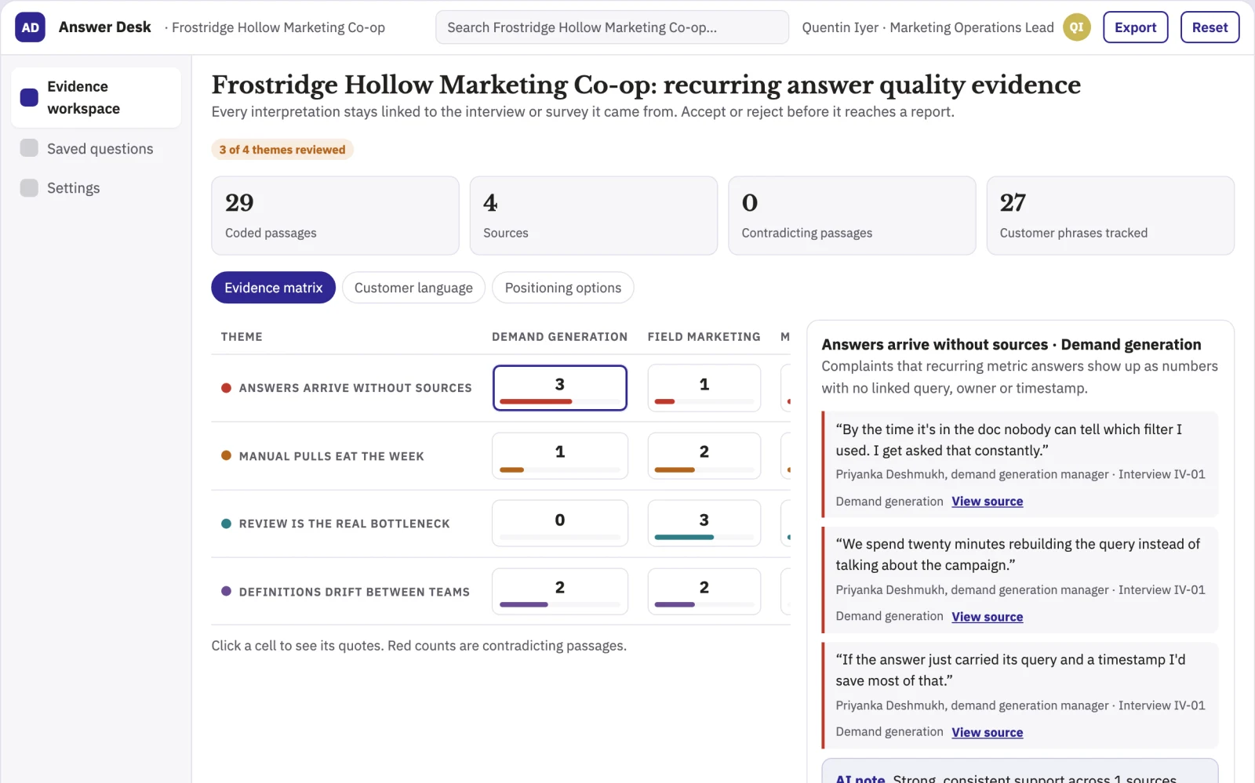
Task: Click the Export button
Action: coord(1135,27)
